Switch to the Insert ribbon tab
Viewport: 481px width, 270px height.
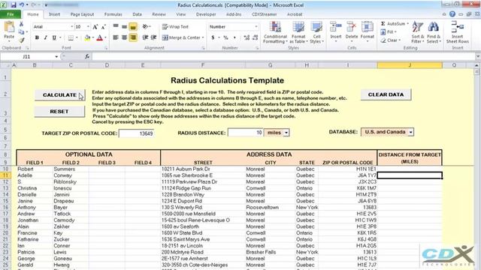click(54, 14)
